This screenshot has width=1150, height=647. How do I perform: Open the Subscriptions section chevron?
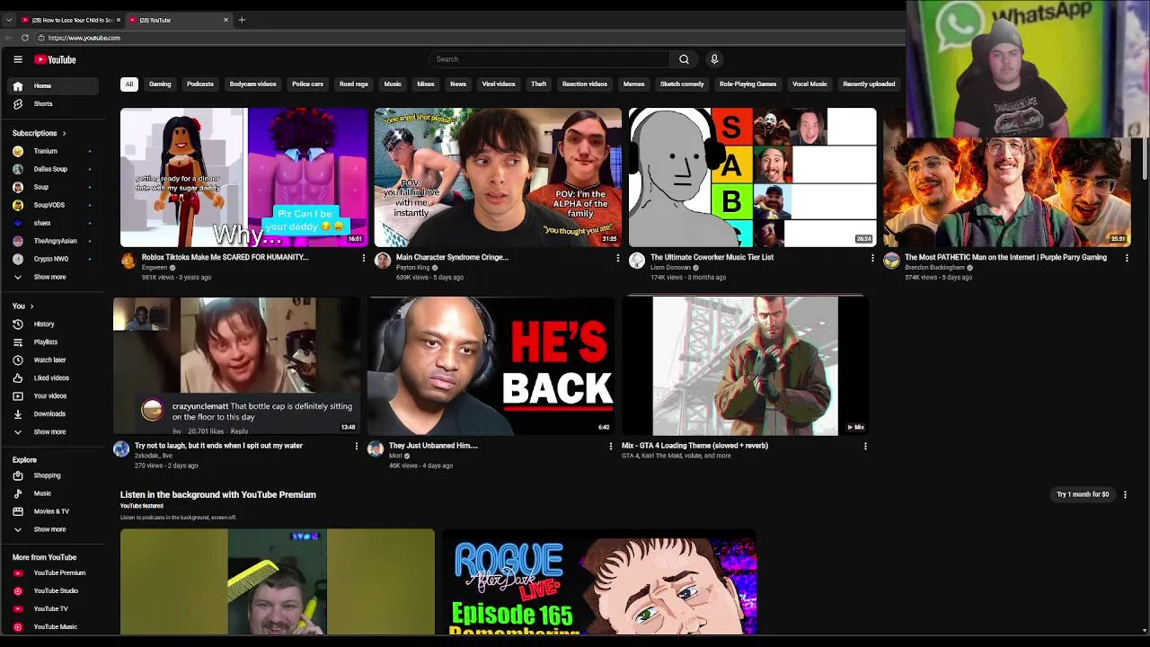(x=64, y=133)
